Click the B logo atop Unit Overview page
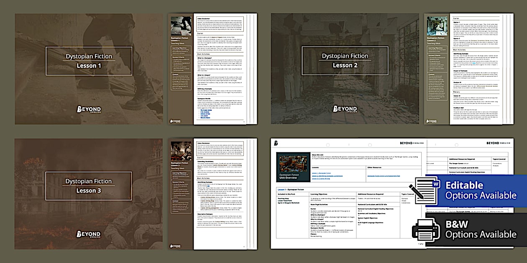Viewport: 527px width, 263px height. 276,143
